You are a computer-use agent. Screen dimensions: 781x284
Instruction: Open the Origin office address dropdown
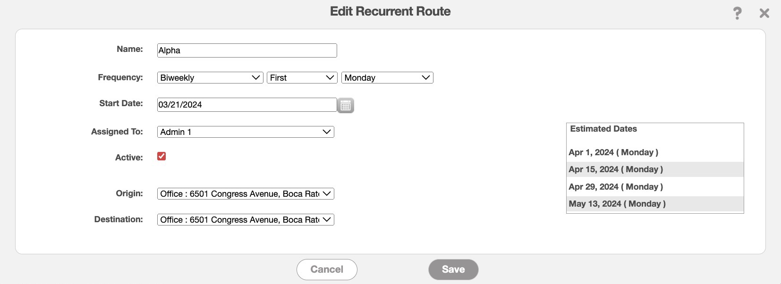click(x=246, y=194)
